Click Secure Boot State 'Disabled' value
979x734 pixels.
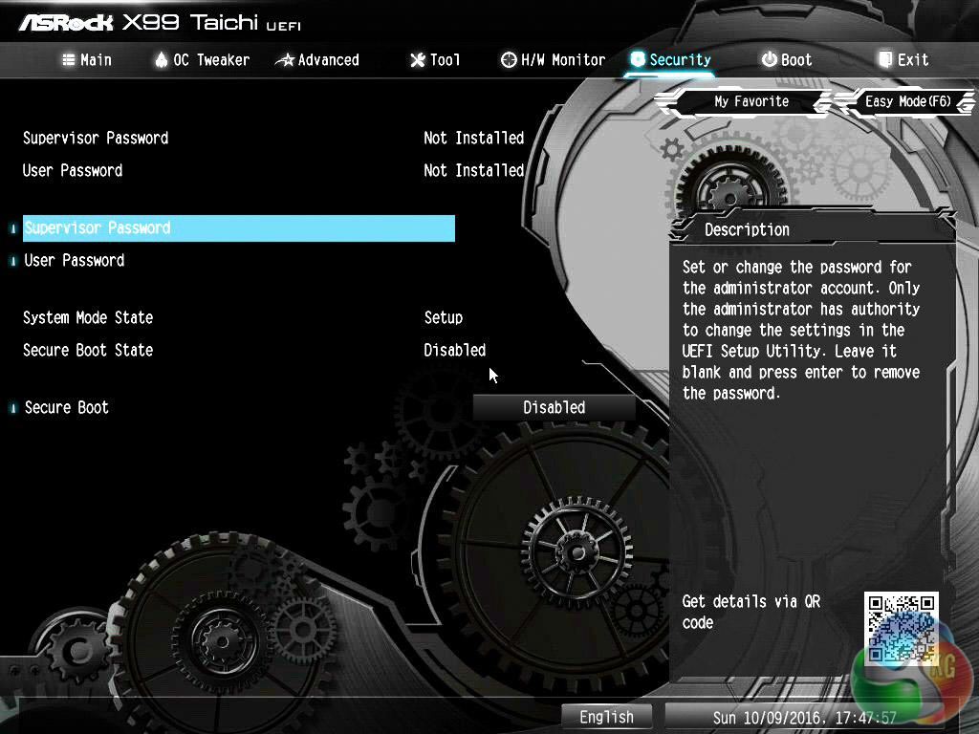click(x=454, y=350)
